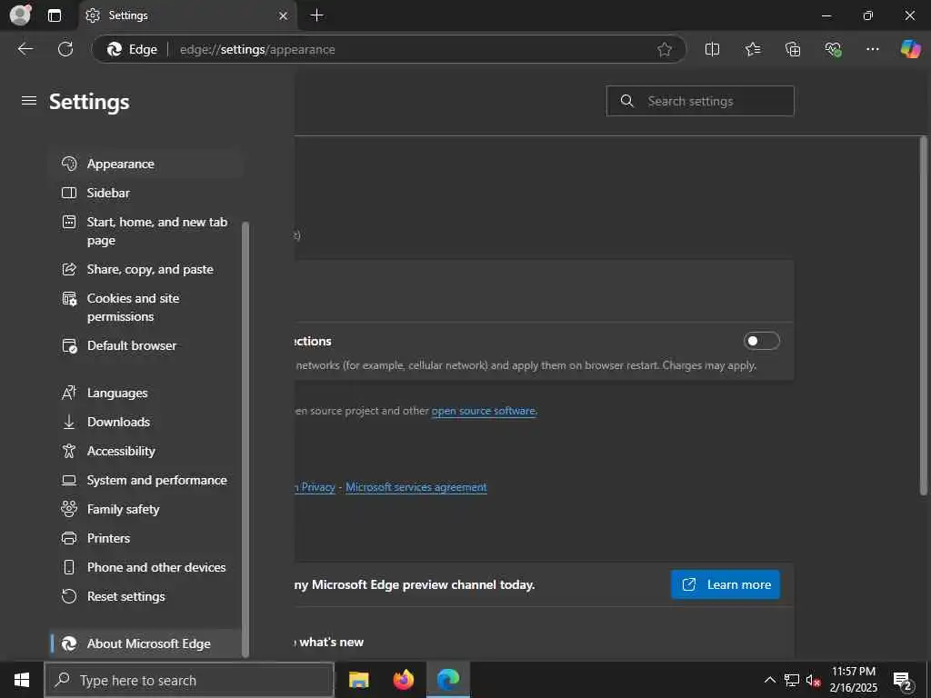
Task: Click the System and performance laptop icon
Action: coord(69,480)
